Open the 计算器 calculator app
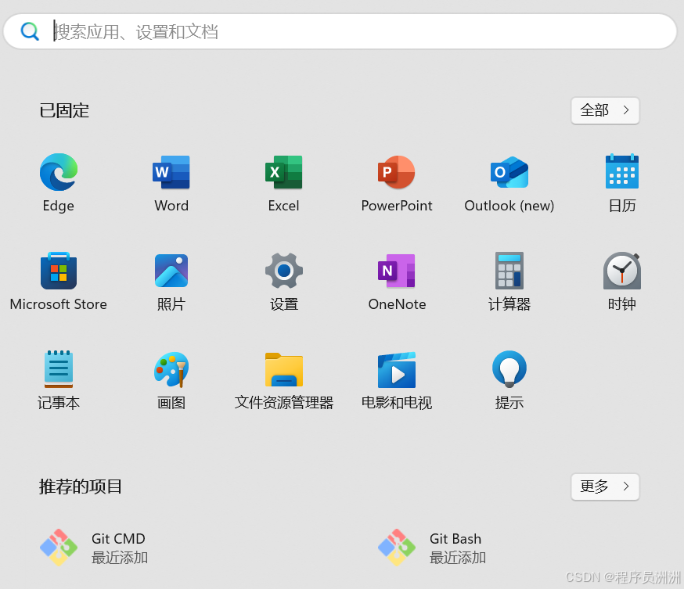The image size is (684, 589). [509, 271]
